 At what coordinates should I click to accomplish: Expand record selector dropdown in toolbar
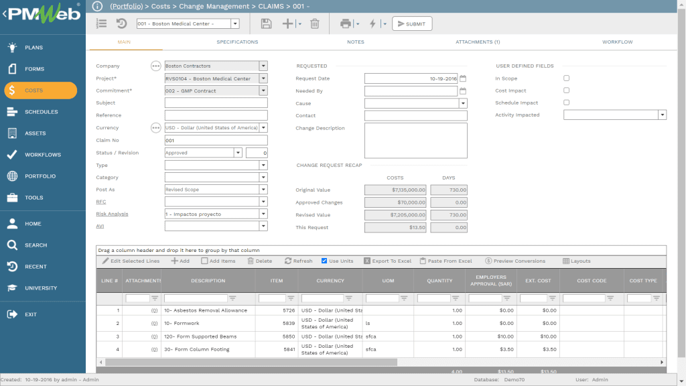(x=235, y=23)
